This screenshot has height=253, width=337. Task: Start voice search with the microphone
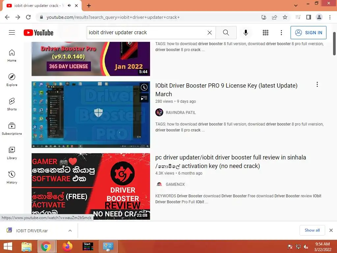pos(246,33)
